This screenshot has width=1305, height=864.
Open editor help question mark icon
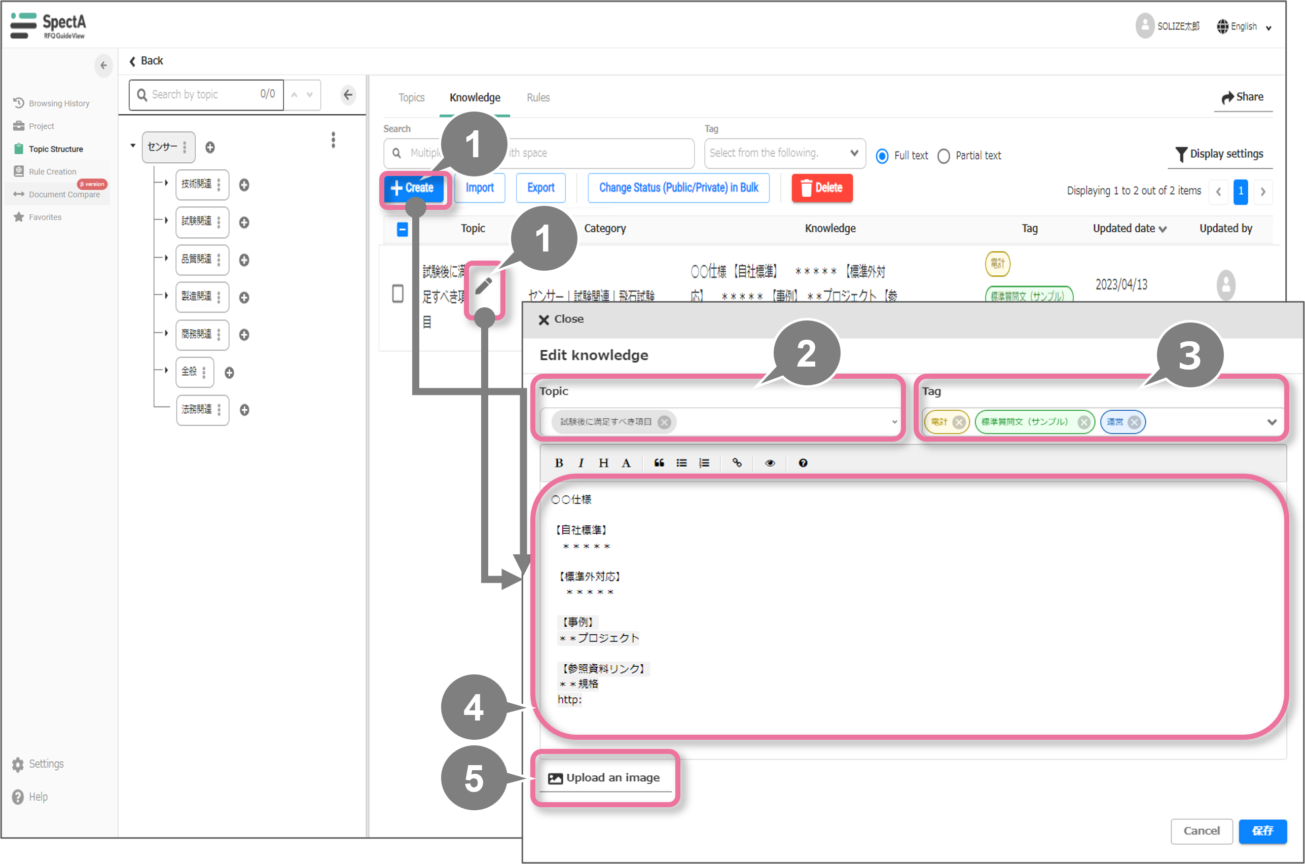click(x=803, y=463)
